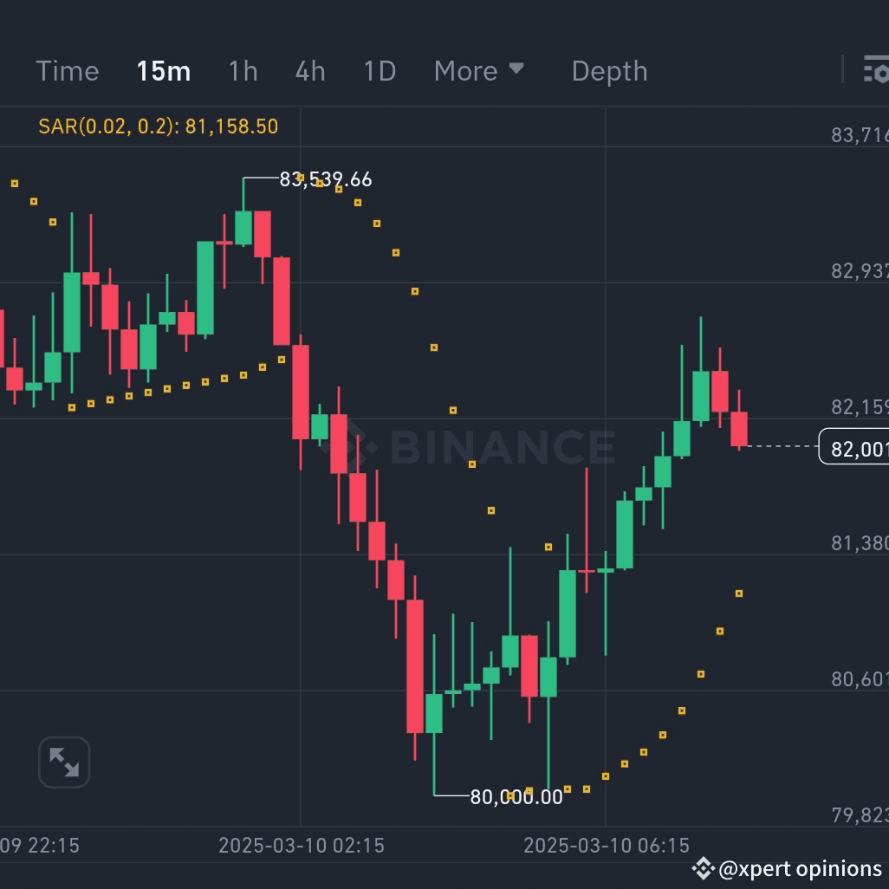Click the 2025-03-10 02:15 time axis label
Screen dimensions: 889x889
coord(302,846)
